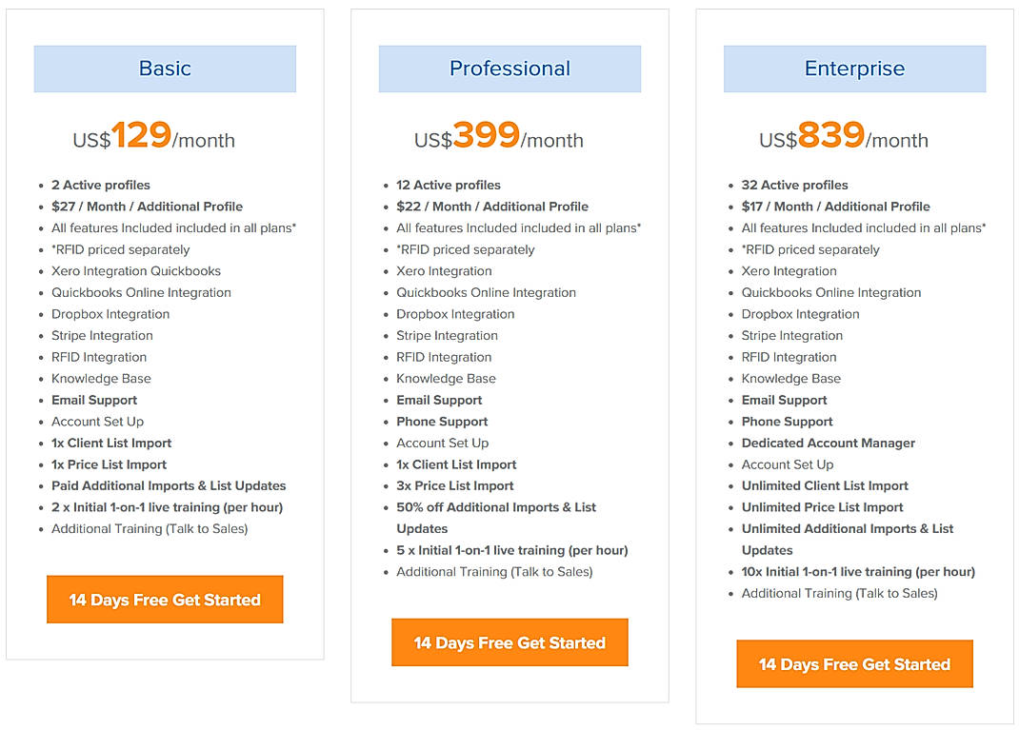Screen dimensions: 1019x730
Task: Click 12 Active profiles in Professional plan
Action: pos(447,185)
